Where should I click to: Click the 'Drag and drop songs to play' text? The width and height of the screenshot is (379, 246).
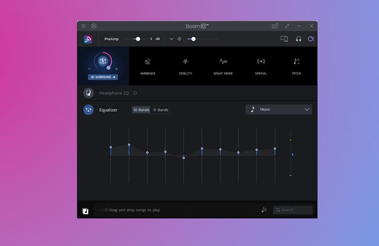134,210
